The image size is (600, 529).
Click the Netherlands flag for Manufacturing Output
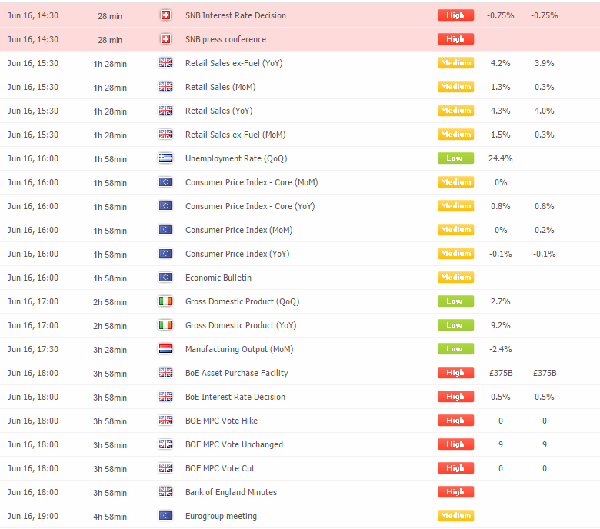pos(165,349)
